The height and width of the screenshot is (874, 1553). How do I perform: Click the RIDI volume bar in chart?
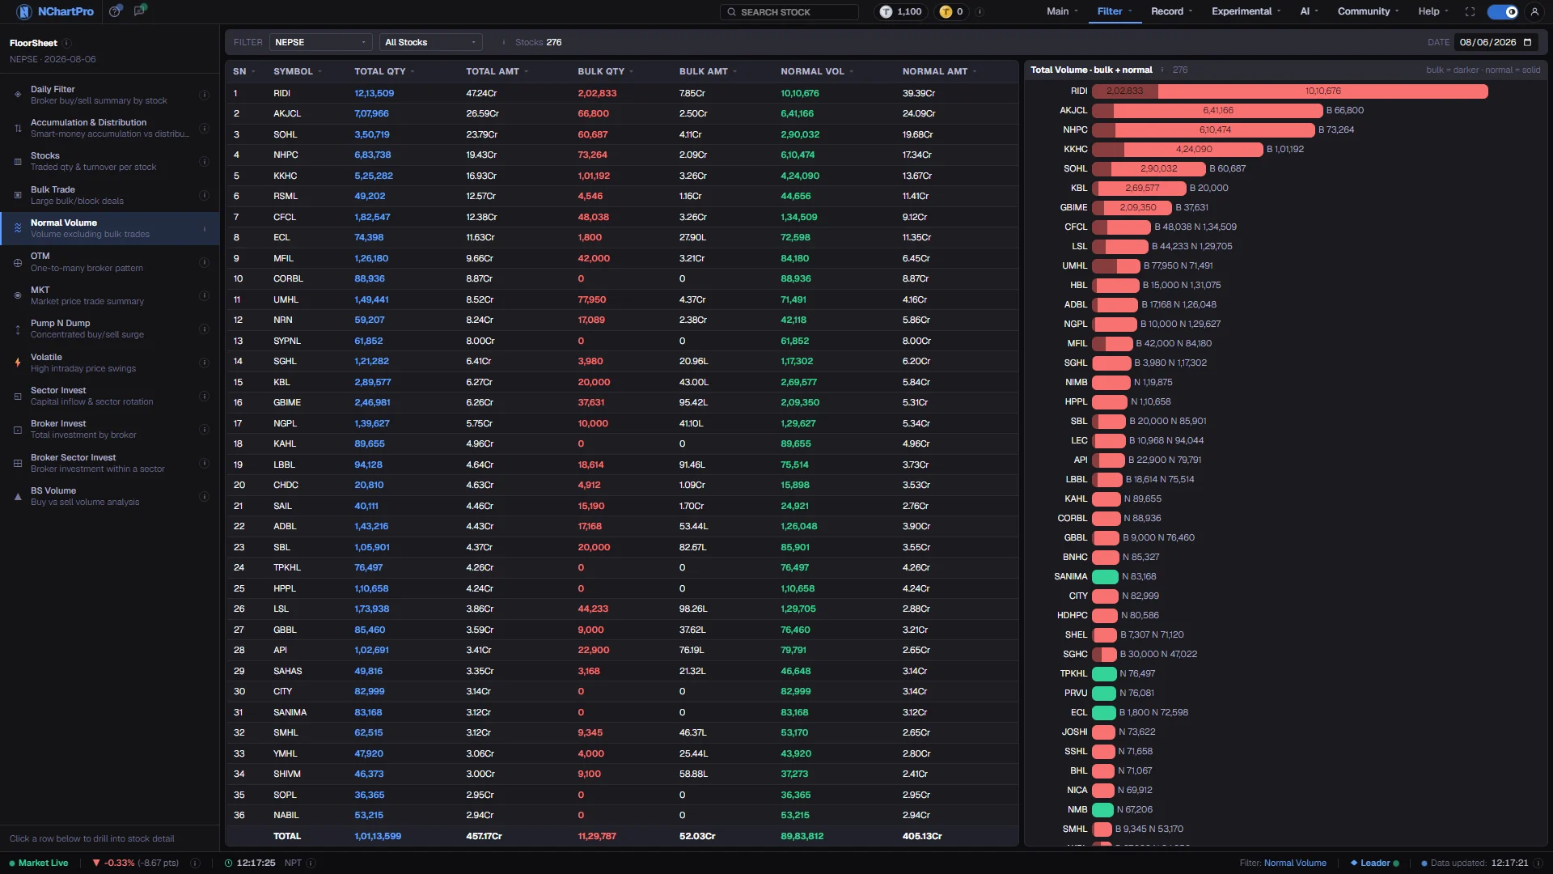1289,91
